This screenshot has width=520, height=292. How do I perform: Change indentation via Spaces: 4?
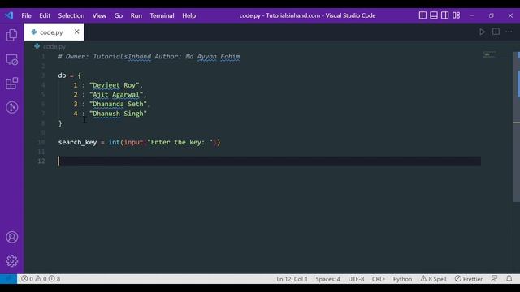327,279
